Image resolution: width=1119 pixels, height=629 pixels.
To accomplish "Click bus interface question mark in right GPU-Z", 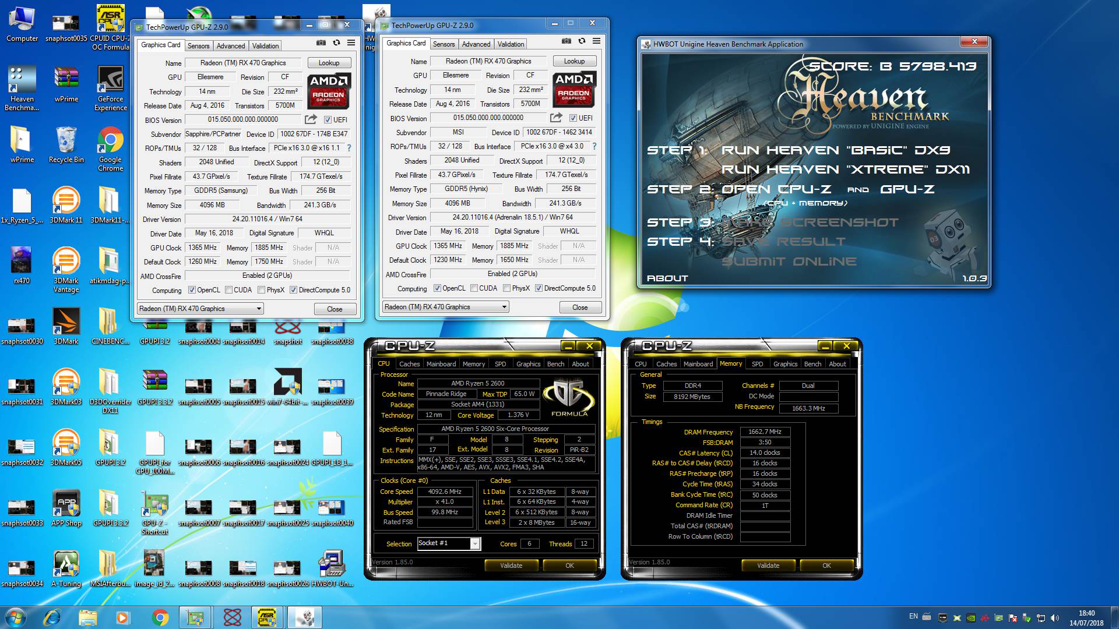I will click(594, 146).
